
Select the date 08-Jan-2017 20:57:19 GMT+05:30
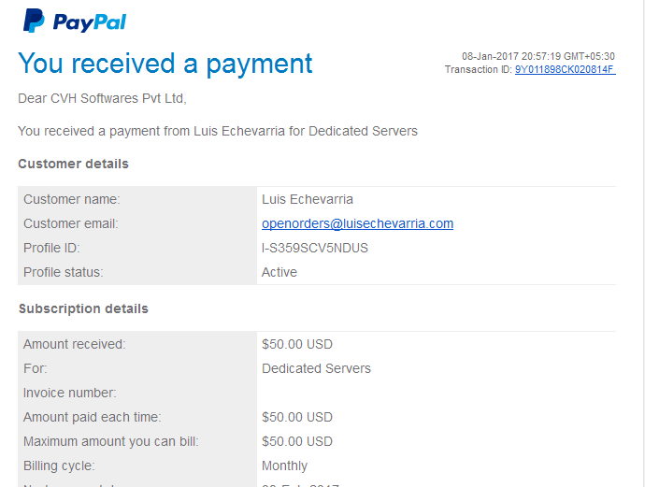coord(538,56)
